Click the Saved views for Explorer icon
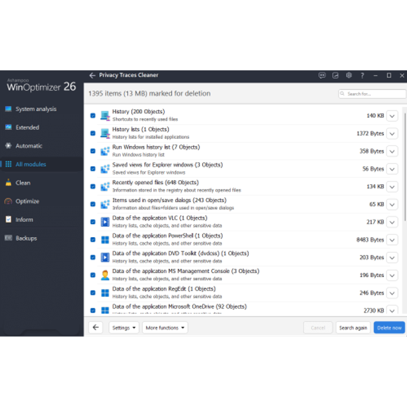 click(x=105, y=169)
